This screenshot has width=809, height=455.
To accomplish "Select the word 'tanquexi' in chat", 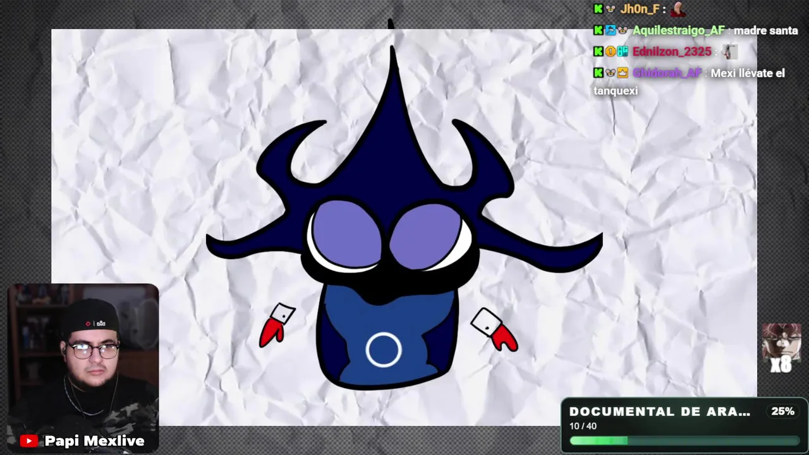I will (616, 90).
